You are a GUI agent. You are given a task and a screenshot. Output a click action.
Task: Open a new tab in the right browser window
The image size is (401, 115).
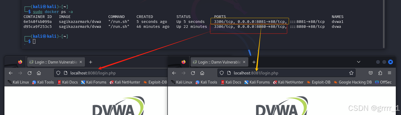pos(254,62)
